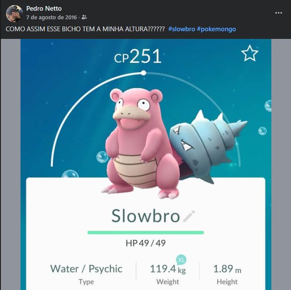Click the Slowbro name text

(x=145, y=216)
